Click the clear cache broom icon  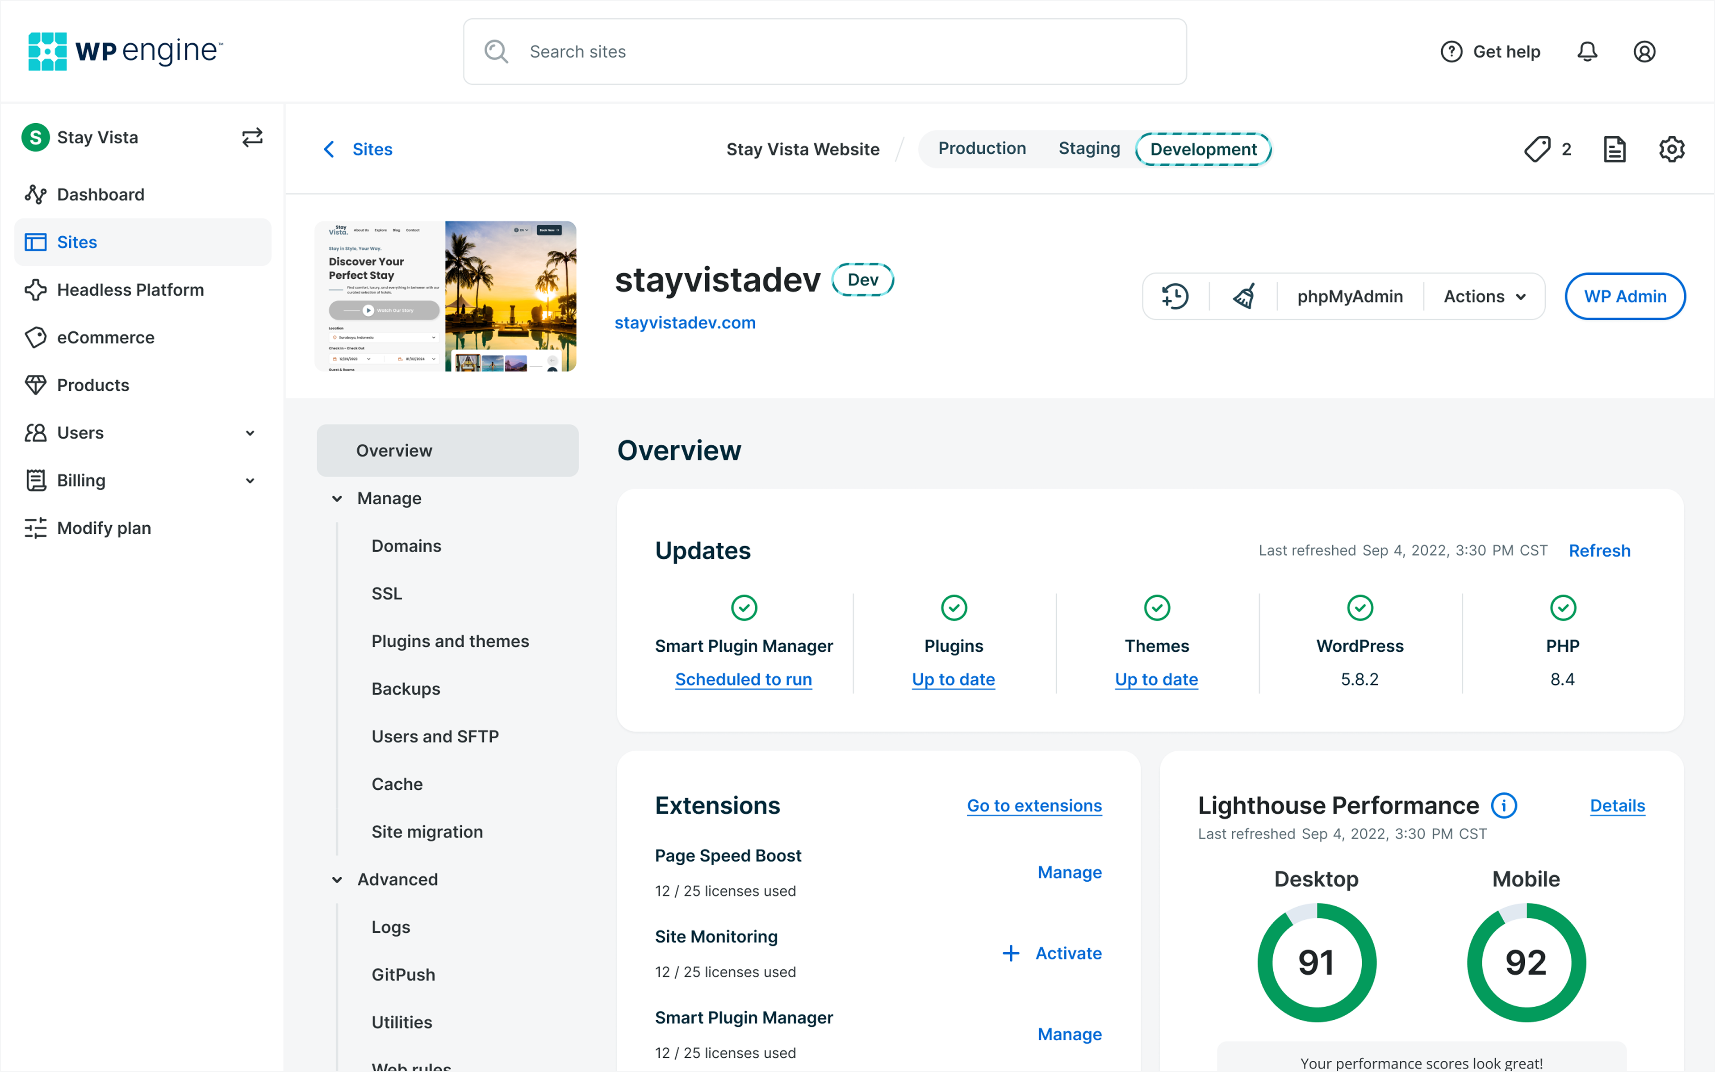[1244, 296]
